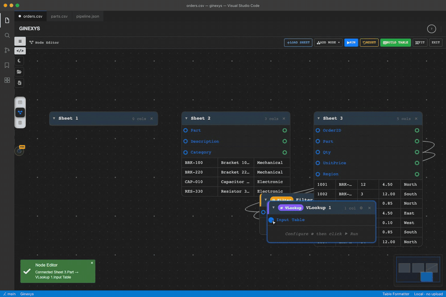Collapse the Sheet 2 node
This screenshot has height=297, width=446.
click(186, 118)
